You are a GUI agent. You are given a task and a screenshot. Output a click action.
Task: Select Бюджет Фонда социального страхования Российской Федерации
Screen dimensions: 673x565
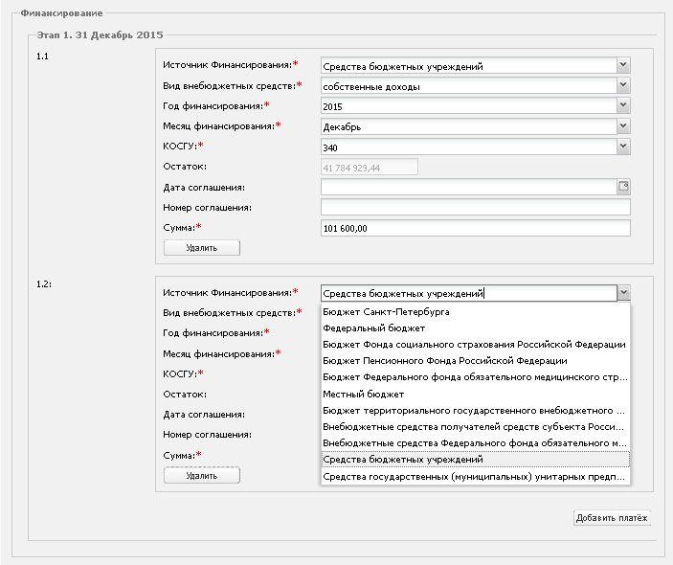pyautogui.click(x=476, y=345)
